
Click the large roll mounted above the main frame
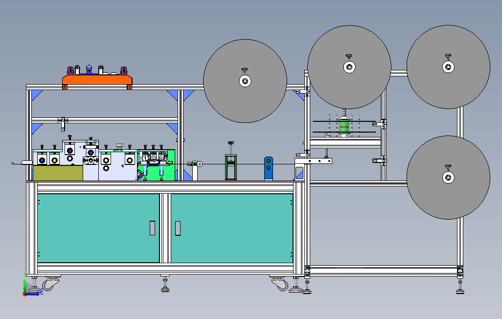(245, 81)
